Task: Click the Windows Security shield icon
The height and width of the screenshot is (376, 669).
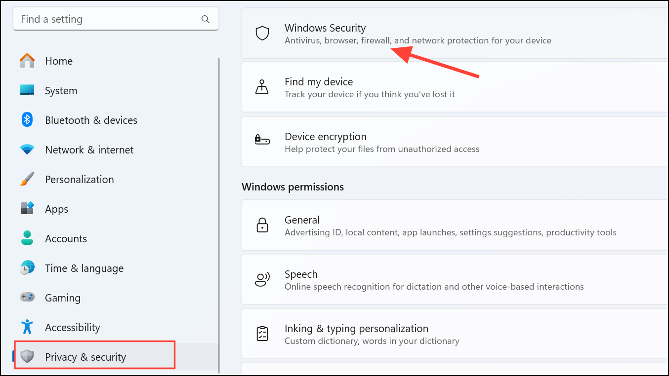Action: pyautogui.click(x=262, y=34)
